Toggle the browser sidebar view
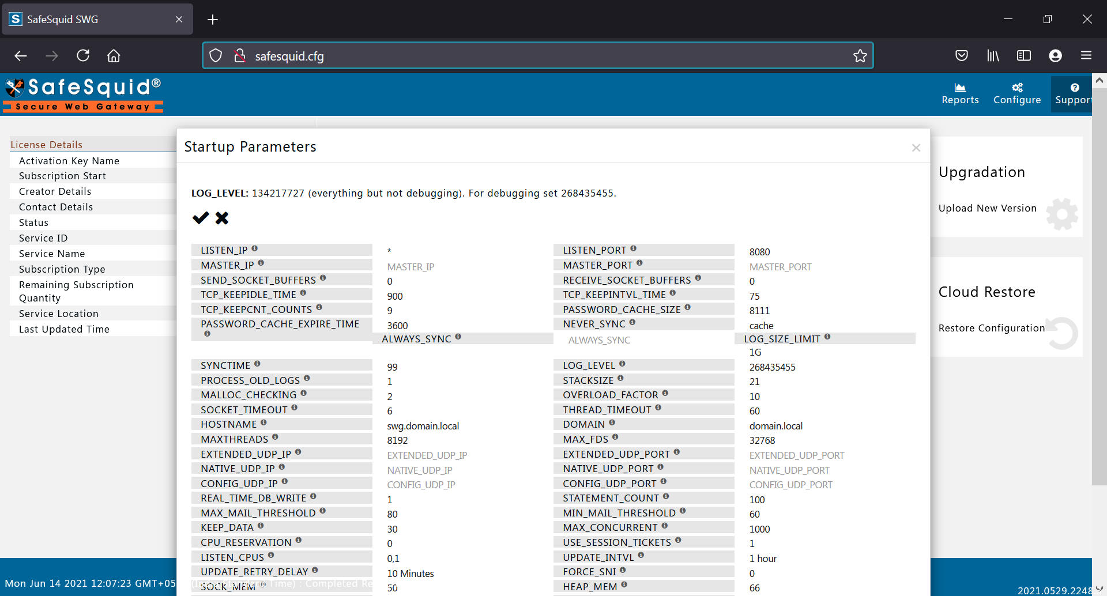 1024,55
